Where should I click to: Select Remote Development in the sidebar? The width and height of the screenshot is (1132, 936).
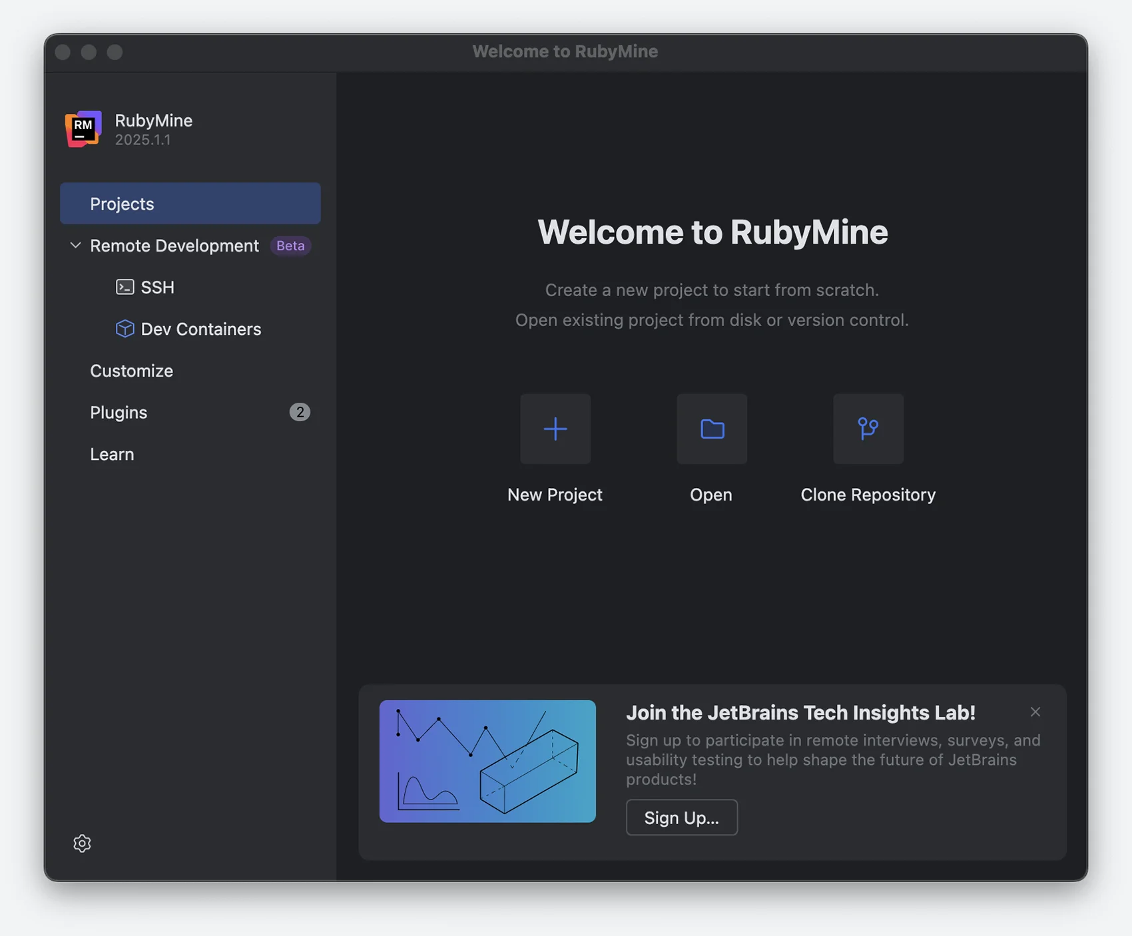[190, 245]
